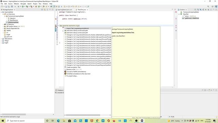218x123 pixels.
Task: Select the Java perspective icon at top right
Action: (216, 6)
